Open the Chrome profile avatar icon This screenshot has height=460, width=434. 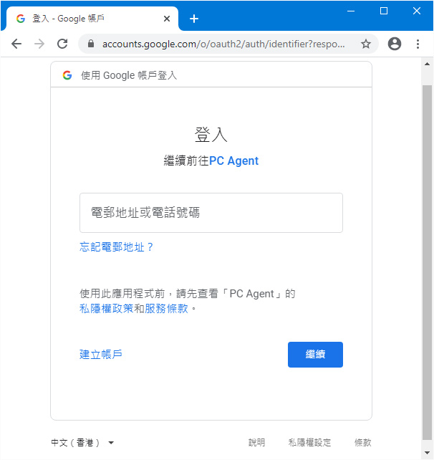tap(395, 44)
